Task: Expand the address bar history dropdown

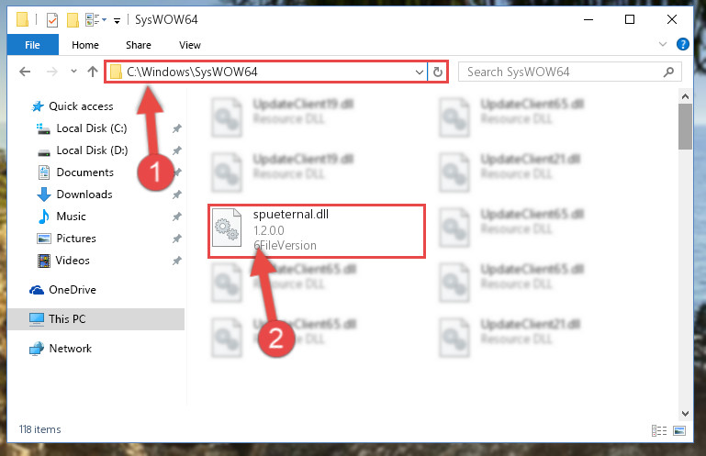Action: (x=420, y=72)
